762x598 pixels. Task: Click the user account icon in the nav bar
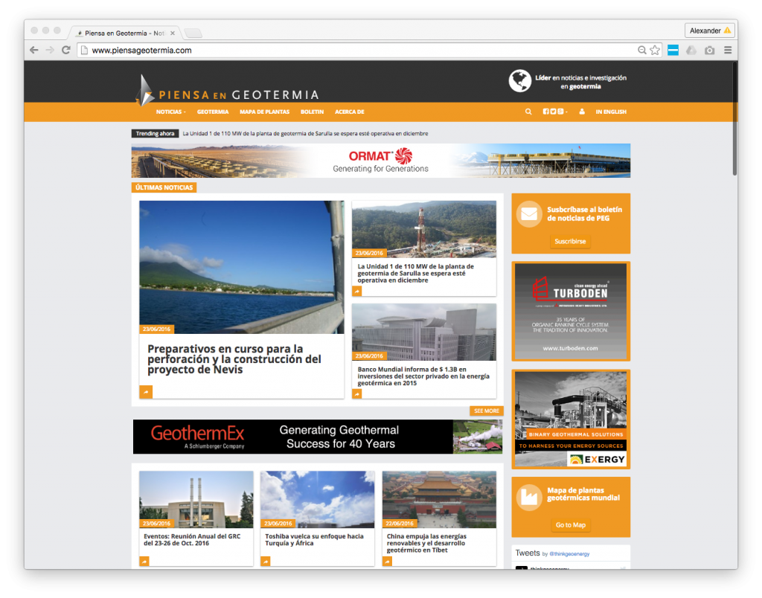click(582, 112)
